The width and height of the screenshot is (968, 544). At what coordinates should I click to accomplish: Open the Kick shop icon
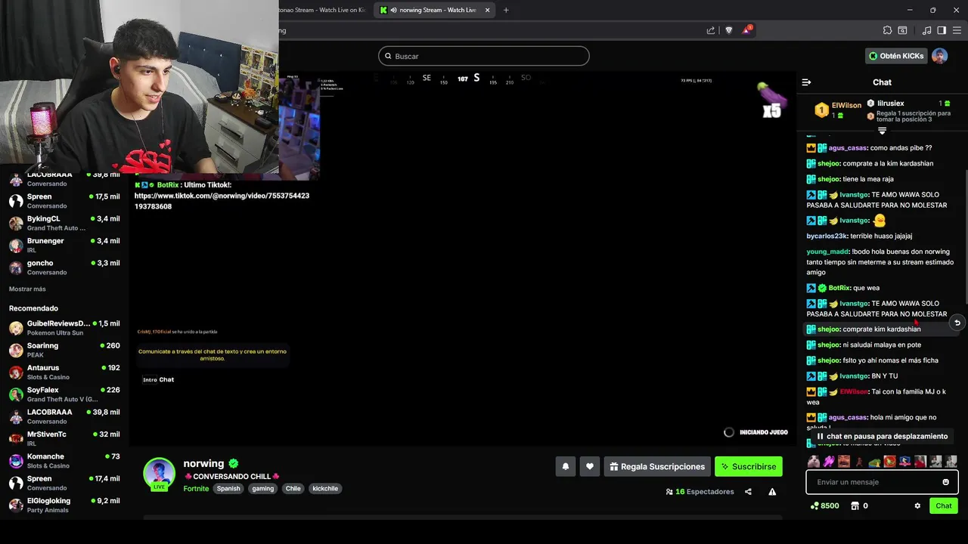pyautogui.click(x=855, y=506)
